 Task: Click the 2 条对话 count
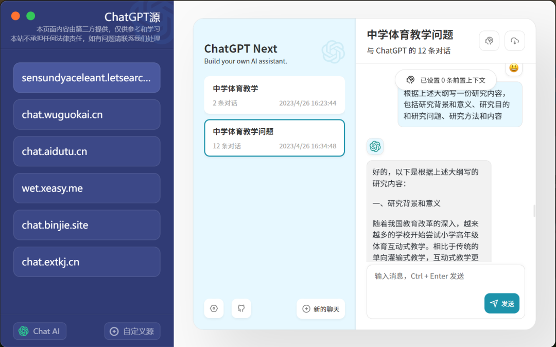click(225, 103)
